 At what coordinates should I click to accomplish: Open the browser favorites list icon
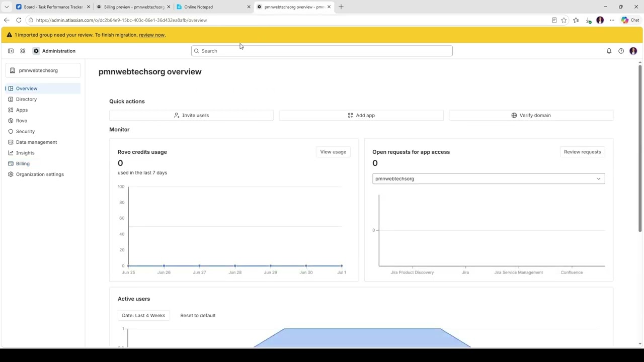click(x=576, y=20)
